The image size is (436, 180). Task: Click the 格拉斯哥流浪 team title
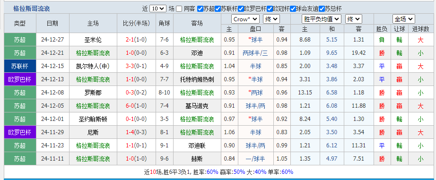pos(31,9)
